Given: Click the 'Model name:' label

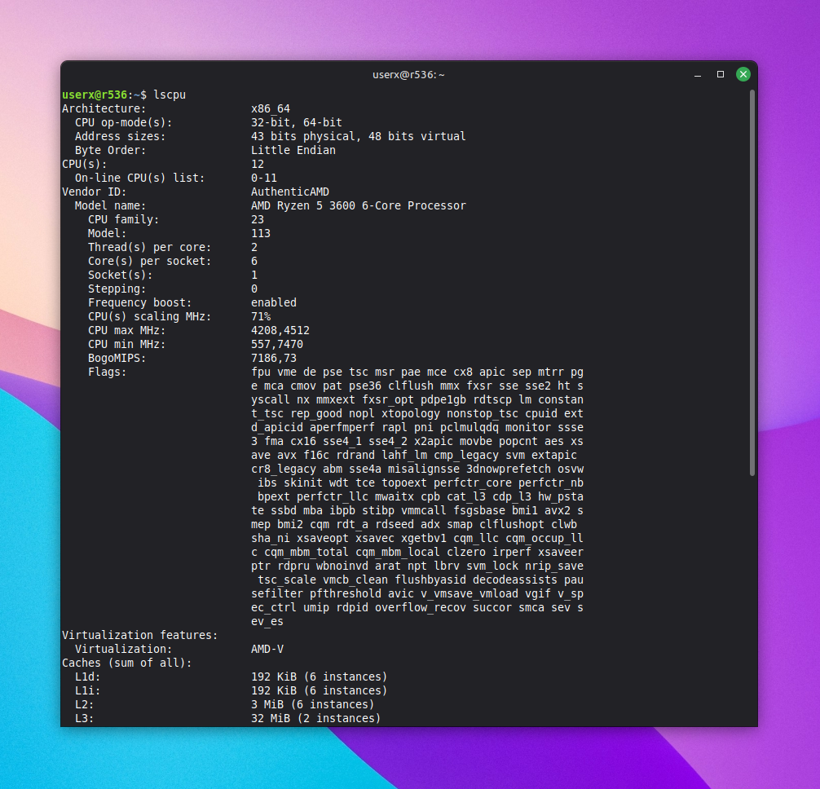Looking at the screenshot, I should click(110, 205).
